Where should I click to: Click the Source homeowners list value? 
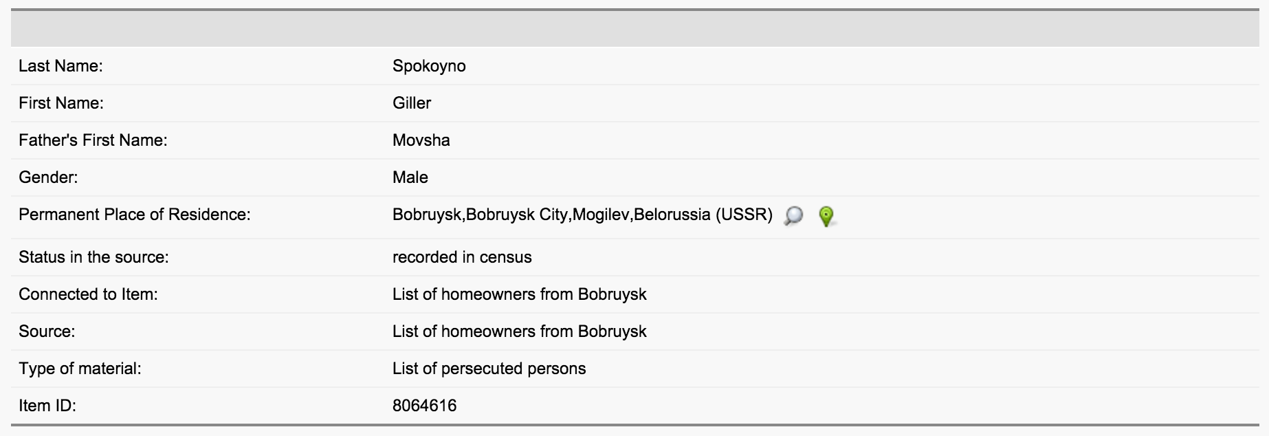(519, 331)
